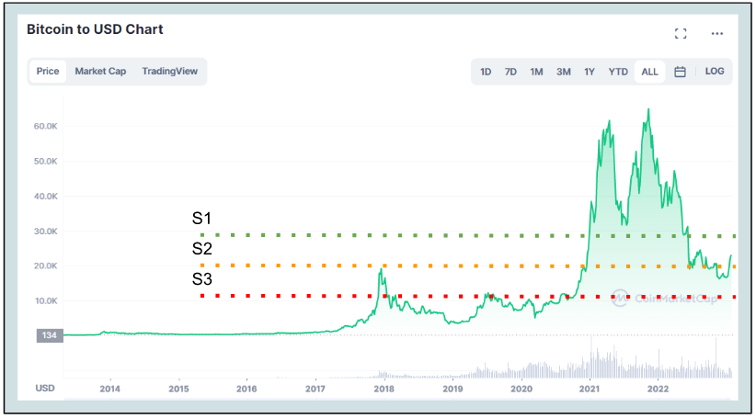
Task: Switch to the Market Cap tab
Action: [x=100, y=72]
